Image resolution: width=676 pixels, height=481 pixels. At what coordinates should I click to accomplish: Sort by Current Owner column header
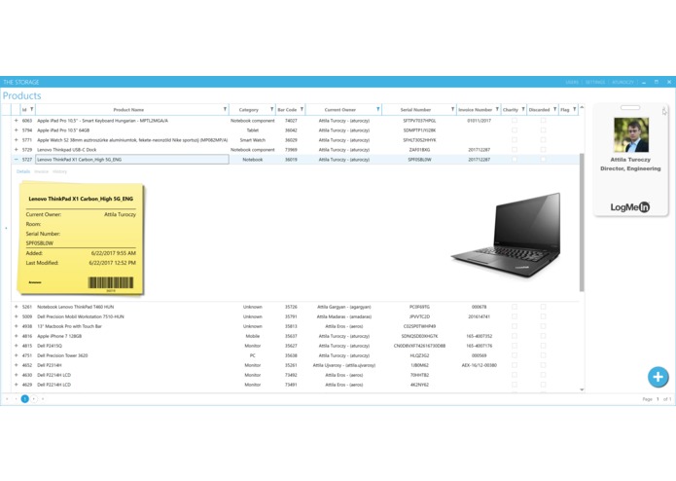point(340,110)
